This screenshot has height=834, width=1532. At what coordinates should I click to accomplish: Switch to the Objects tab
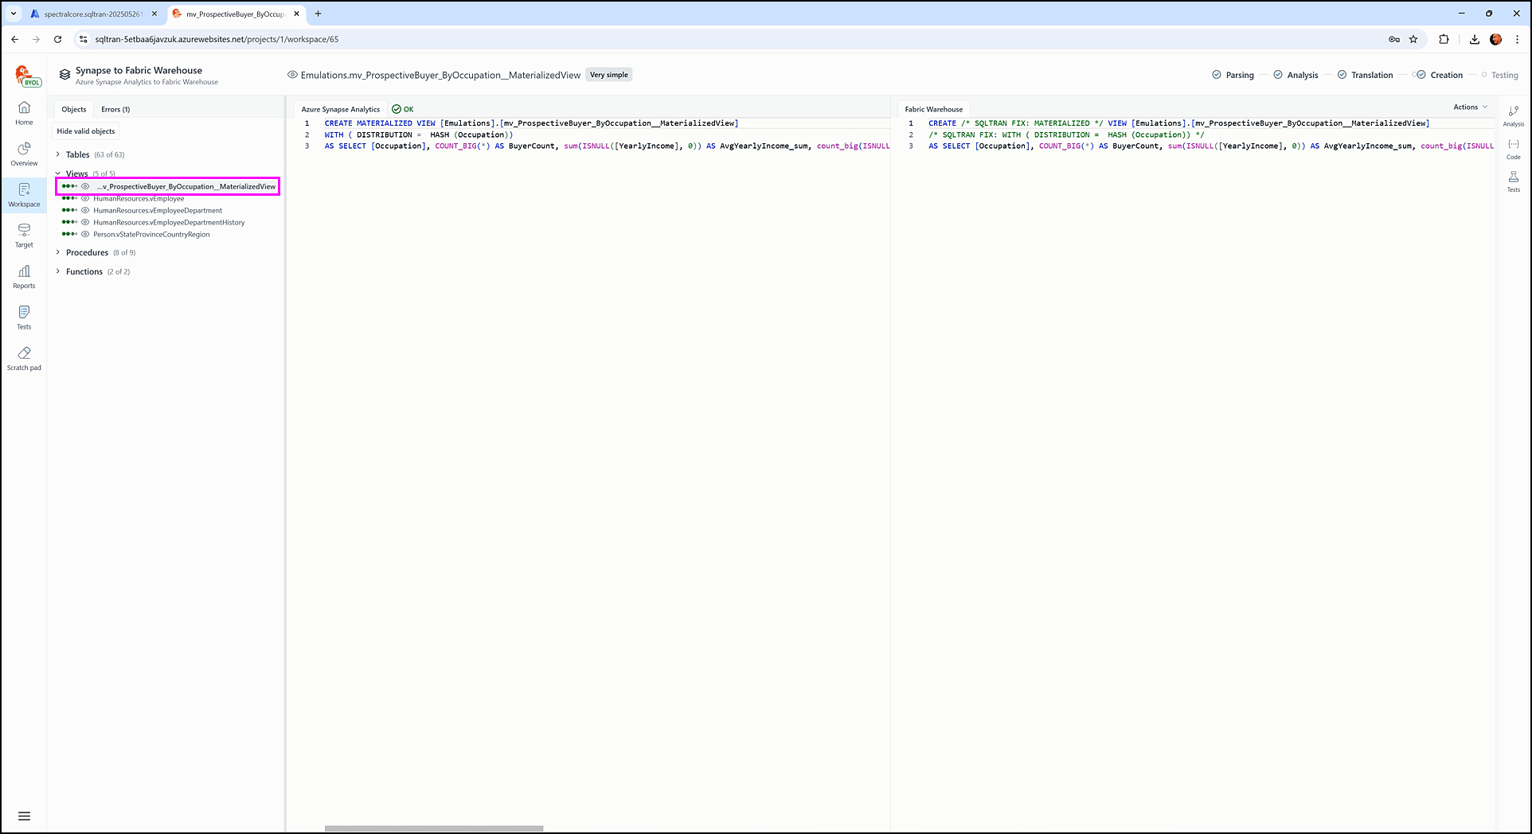[74, 109]
